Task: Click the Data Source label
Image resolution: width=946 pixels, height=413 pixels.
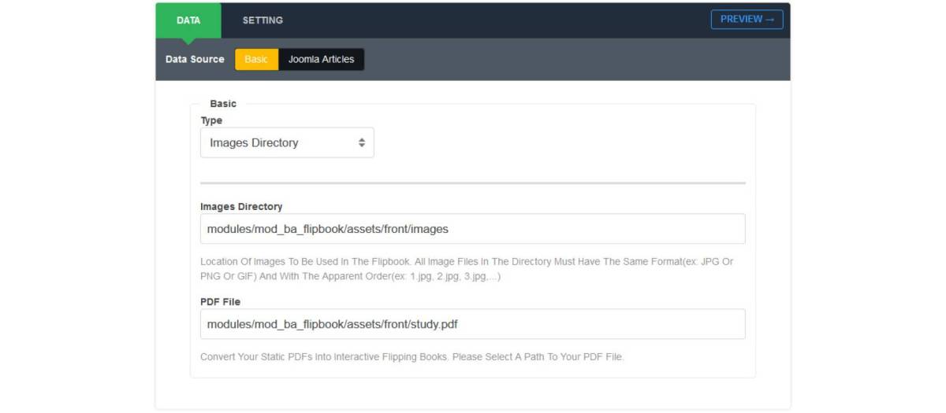Action: (195, 60)
